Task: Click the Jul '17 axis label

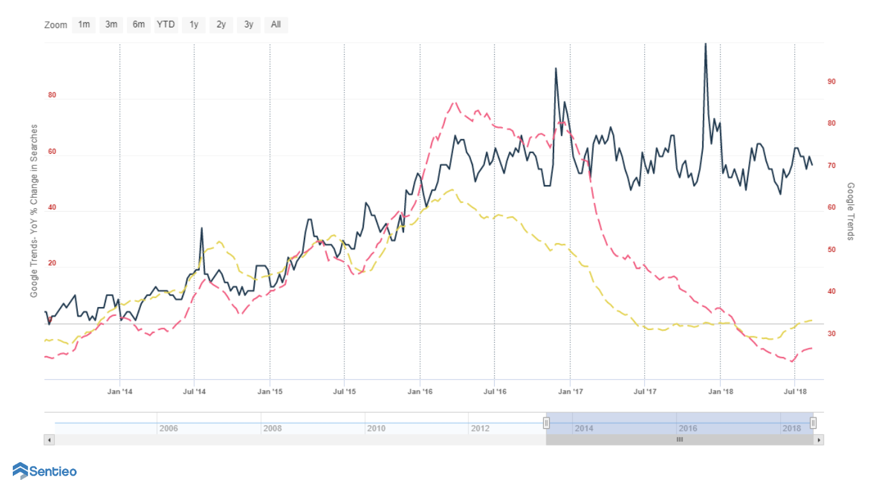Action: pos(645,391)
